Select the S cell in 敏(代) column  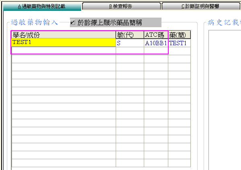[x=130, y=43]
